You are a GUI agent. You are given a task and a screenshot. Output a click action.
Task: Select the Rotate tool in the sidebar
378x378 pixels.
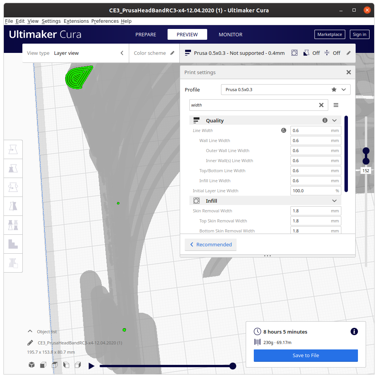(x=13, y=187)
